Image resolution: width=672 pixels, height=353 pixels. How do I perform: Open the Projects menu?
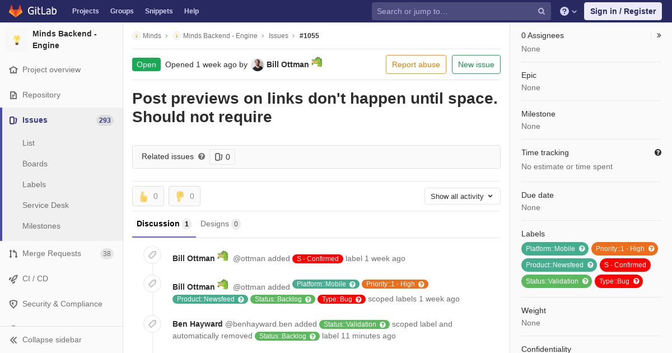click(85, 11)
